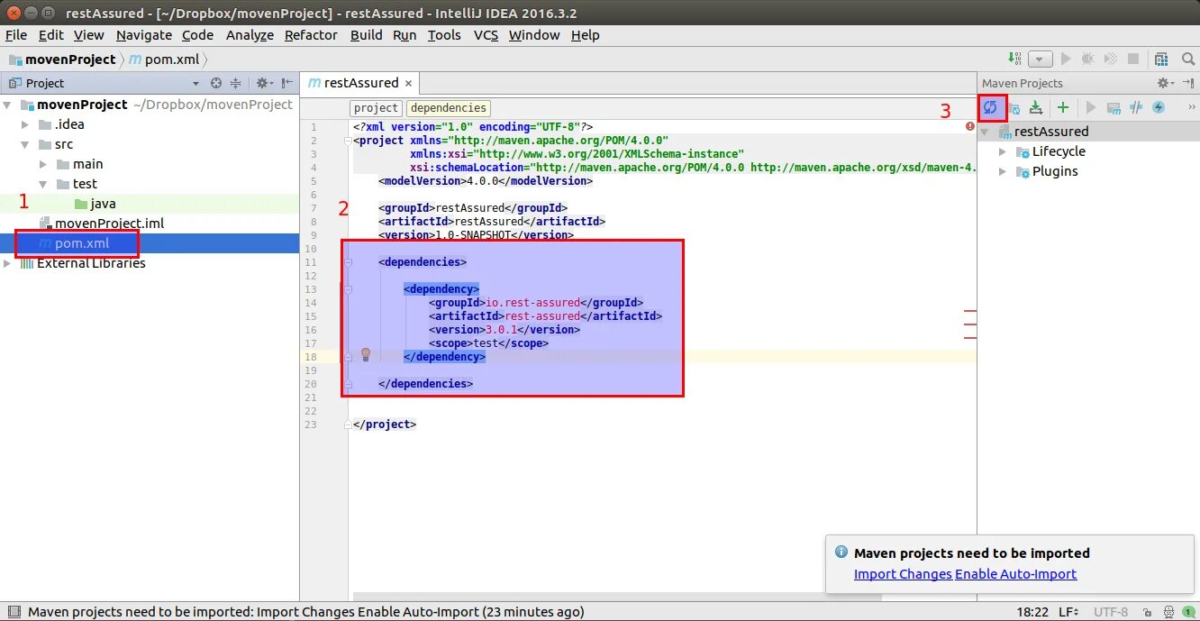Viewport: 1200px width, 621px height.
Task: Click dependencies breadcrumb tag
Action: point(448,108)
